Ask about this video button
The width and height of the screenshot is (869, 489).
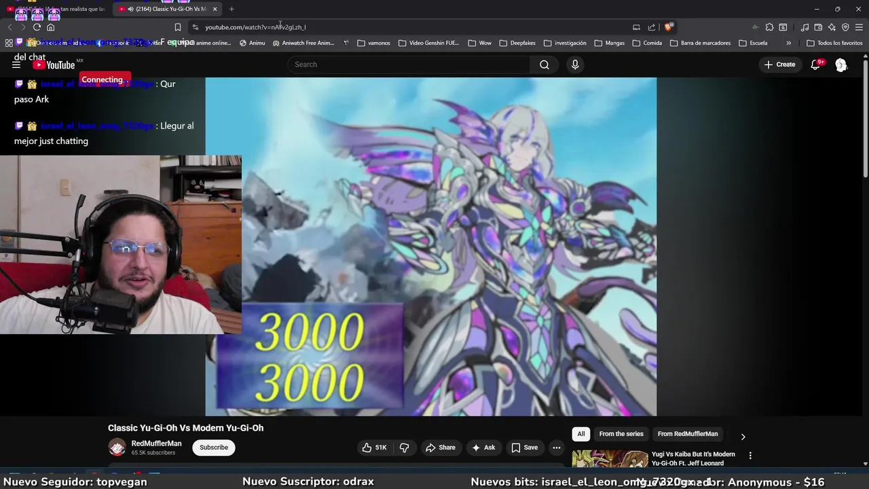pos(483,448)
